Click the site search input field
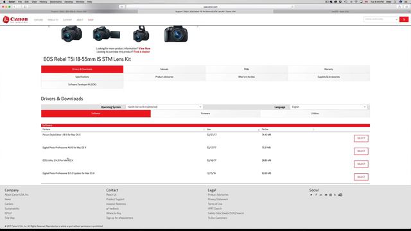Image resolution: width=411 pixels, height=231 pixels. pos(380,19)
